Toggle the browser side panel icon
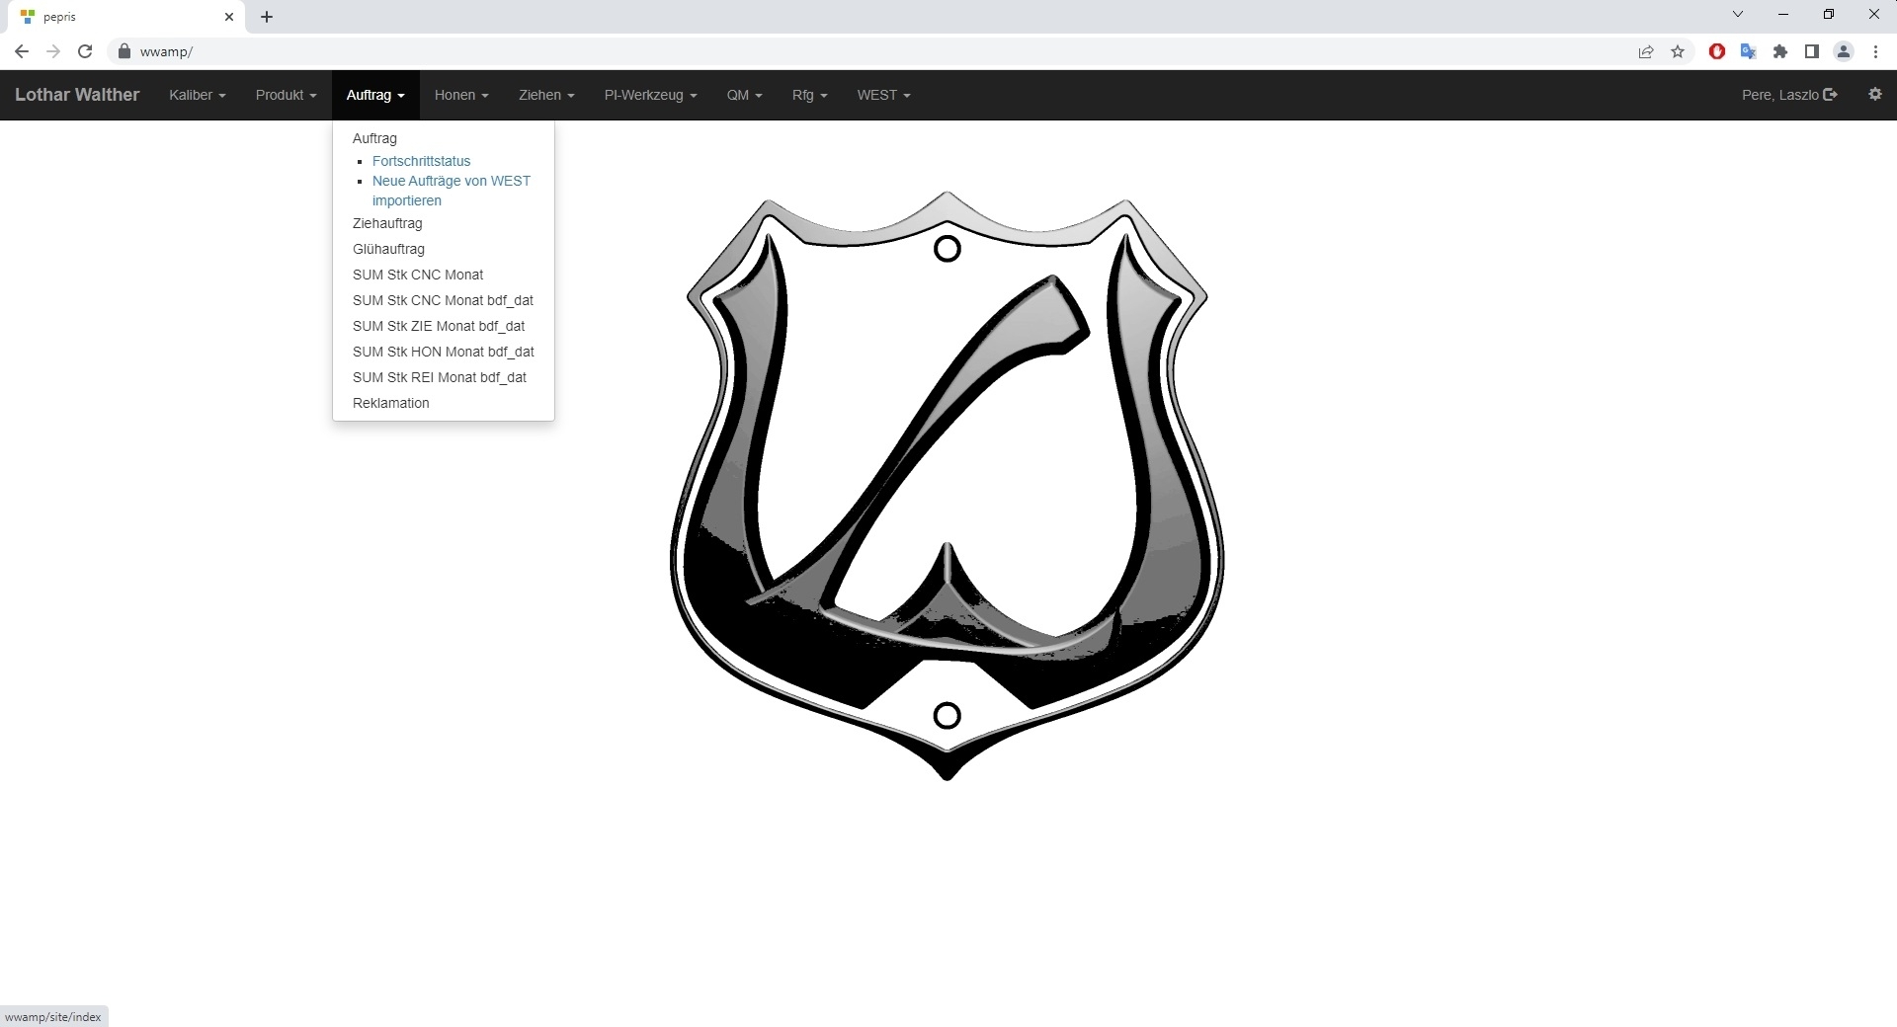The height and width of the screenshot is (1027, 1897). click(x=1812, y=52)
